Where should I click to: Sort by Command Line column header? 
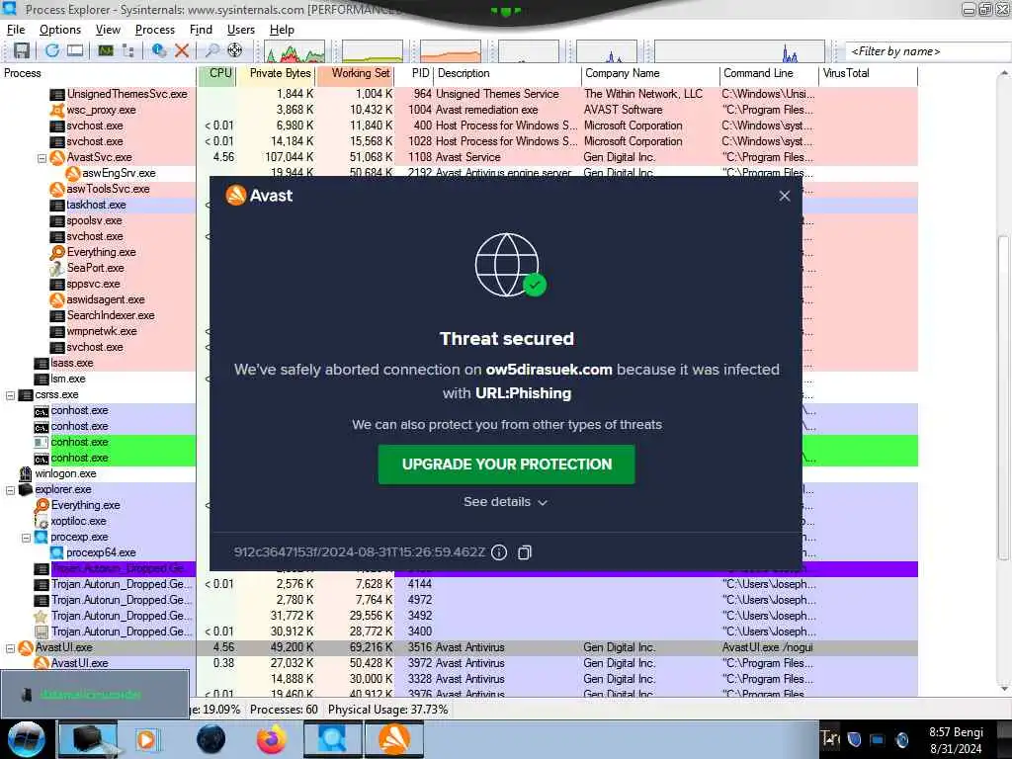pos(769,73)
